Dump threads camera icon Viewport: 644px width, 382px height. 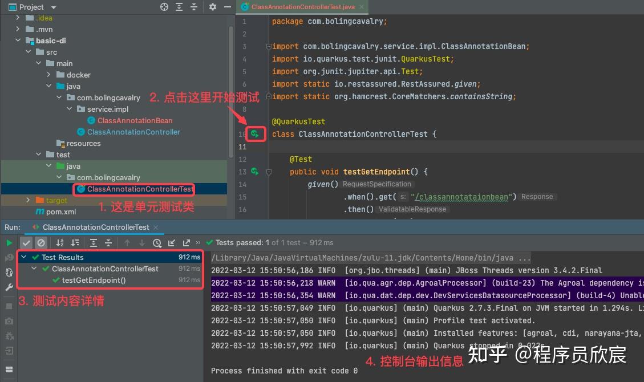(x=9, y=321)
